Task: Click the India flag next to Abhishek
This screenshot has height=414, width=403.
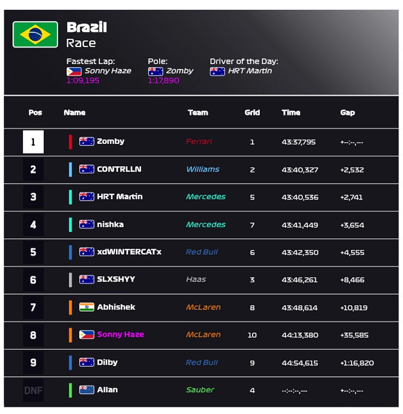Action: tap(86, 307)
